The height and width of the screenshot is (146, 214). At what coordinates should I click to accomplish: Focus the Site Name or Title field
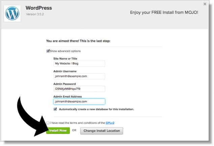pyautogui.click(x=79, y=64)
